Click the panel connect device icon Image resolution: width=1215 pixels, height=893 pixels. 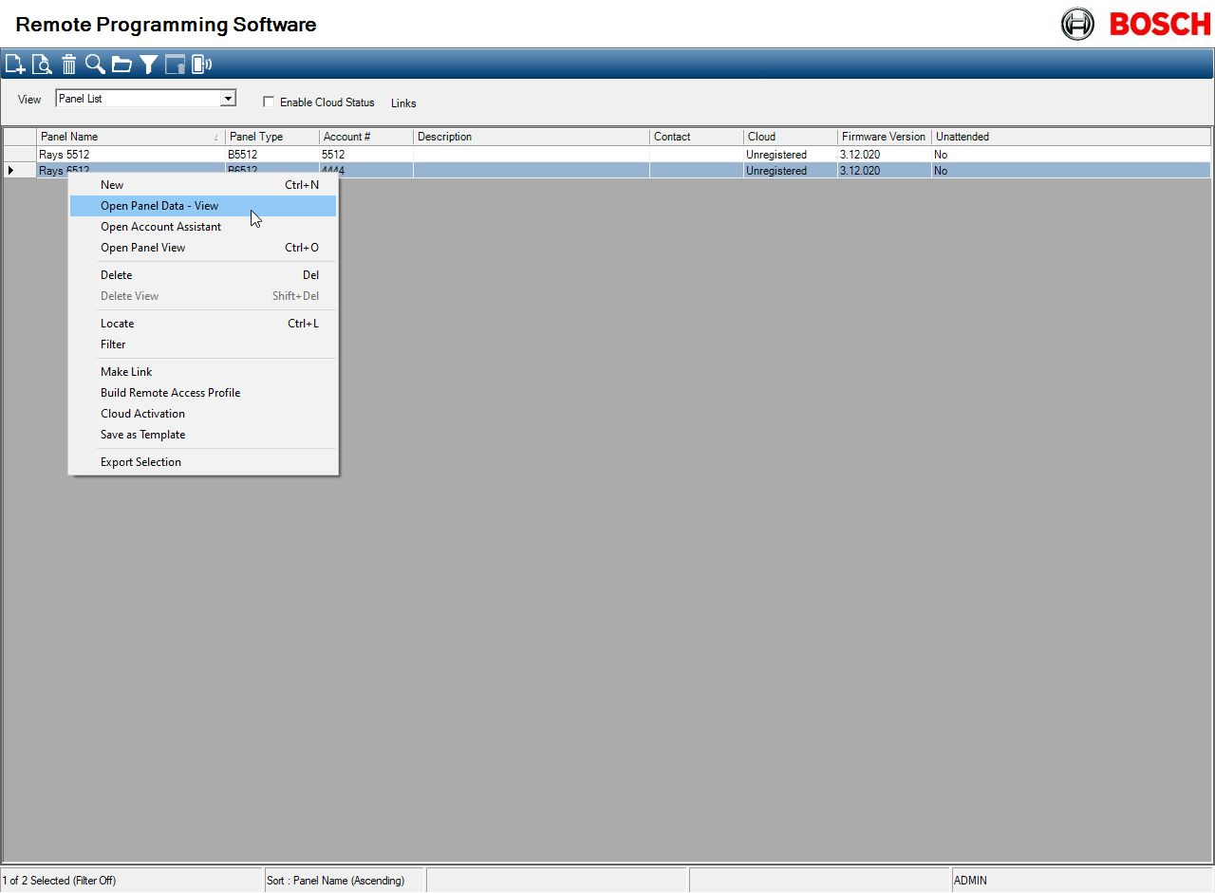click(201, 65)
